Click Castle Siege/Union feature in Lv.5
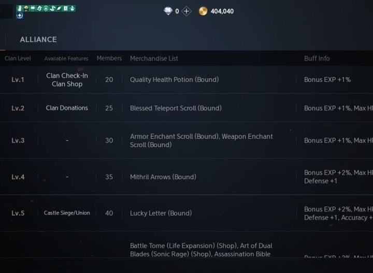 (67, 213)
